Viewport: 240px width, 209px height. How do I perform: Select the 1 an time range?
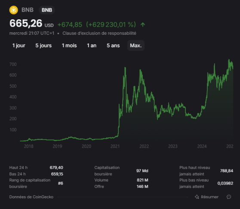click(x=92, y=45)
